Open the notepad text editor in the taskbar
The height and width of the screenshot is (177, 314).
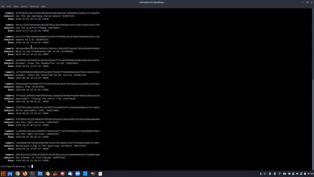(100, 174)
